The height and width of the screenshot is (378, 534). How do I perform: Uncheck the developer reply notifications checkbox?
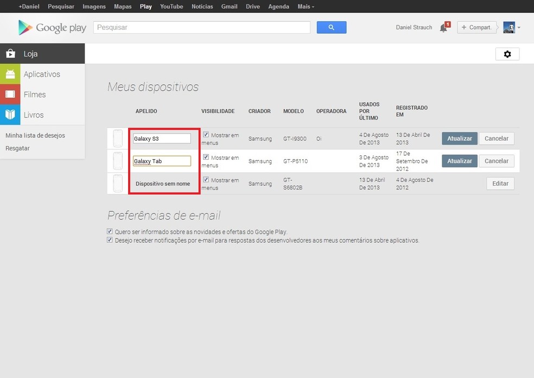click(x=110, y=240)
